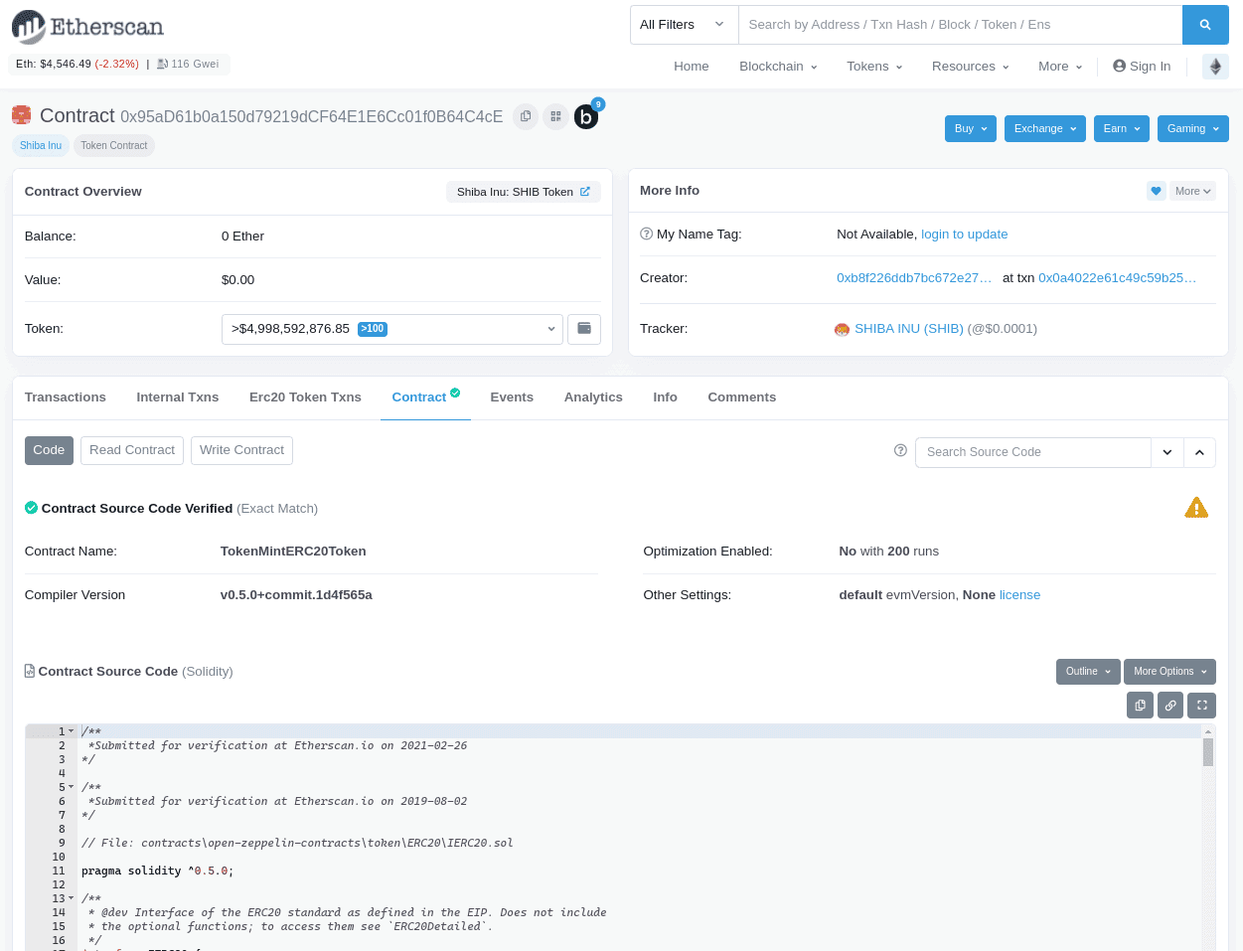Open the SHIBA INU (SHIB) tracker link
1243x951 pixels.
tap(909, 329)
